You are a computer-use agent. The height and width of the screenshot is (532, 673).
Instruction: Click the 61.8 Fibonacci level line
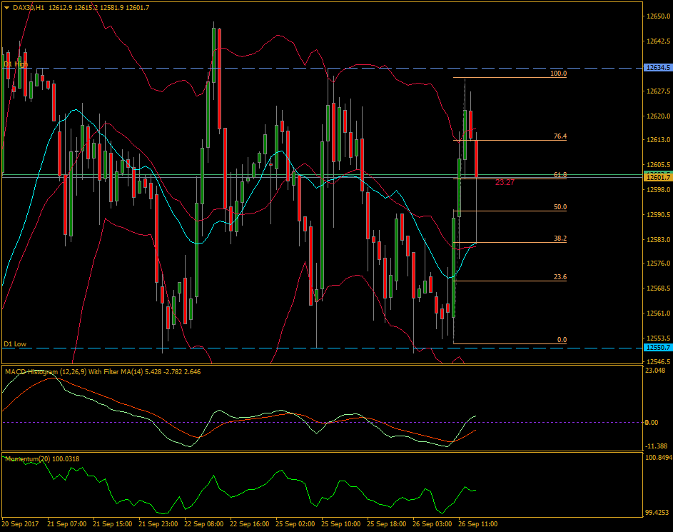(x=559, y=174)
